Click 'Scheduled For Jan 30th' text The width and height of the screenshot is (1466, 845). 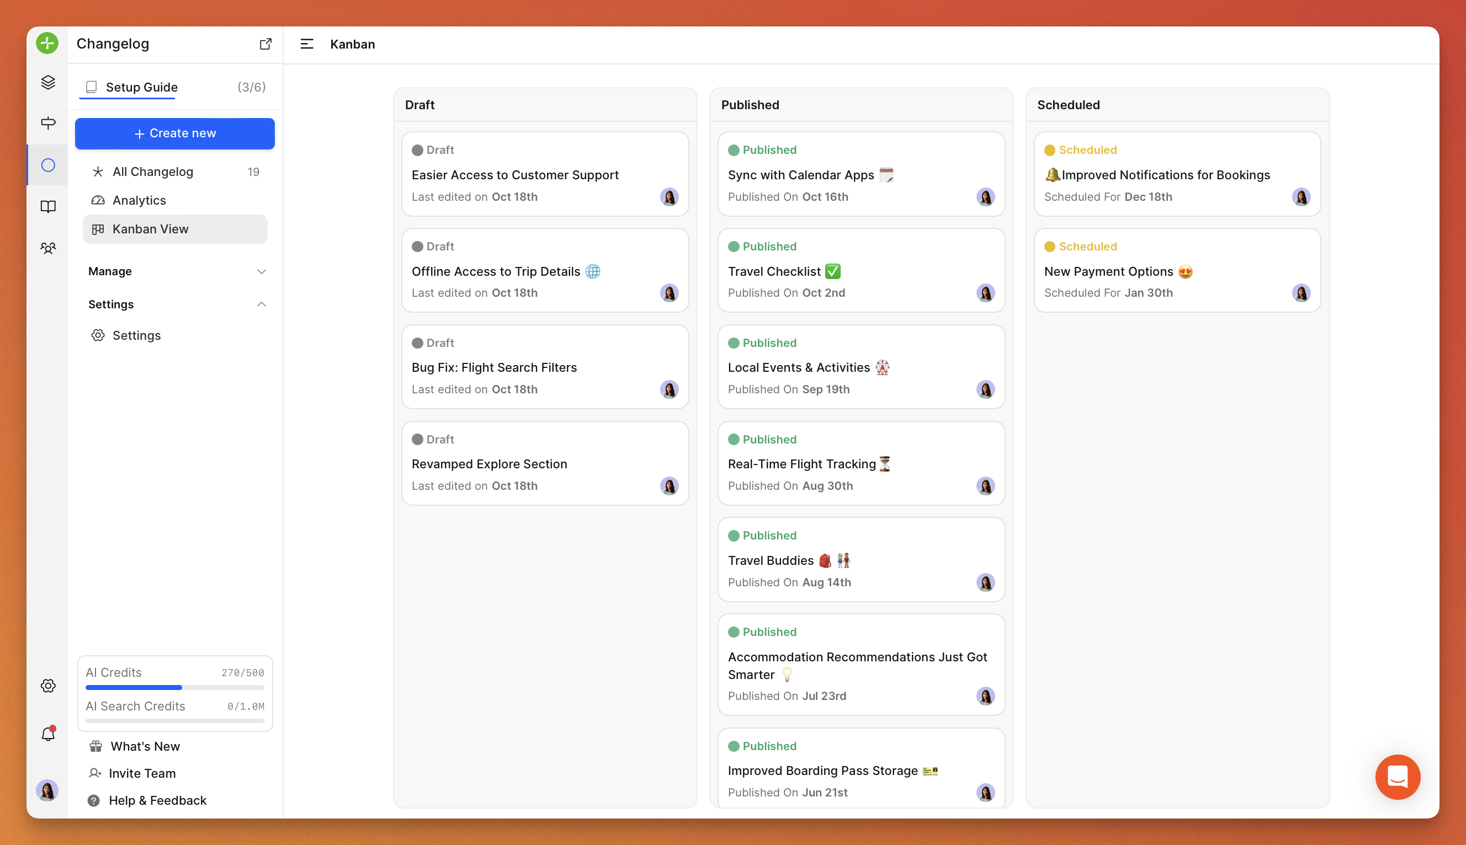1108,293
